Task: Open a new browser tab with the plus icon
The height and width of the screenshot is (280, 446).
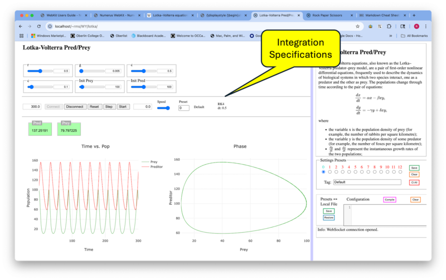Action: click(x=414, y=16)
